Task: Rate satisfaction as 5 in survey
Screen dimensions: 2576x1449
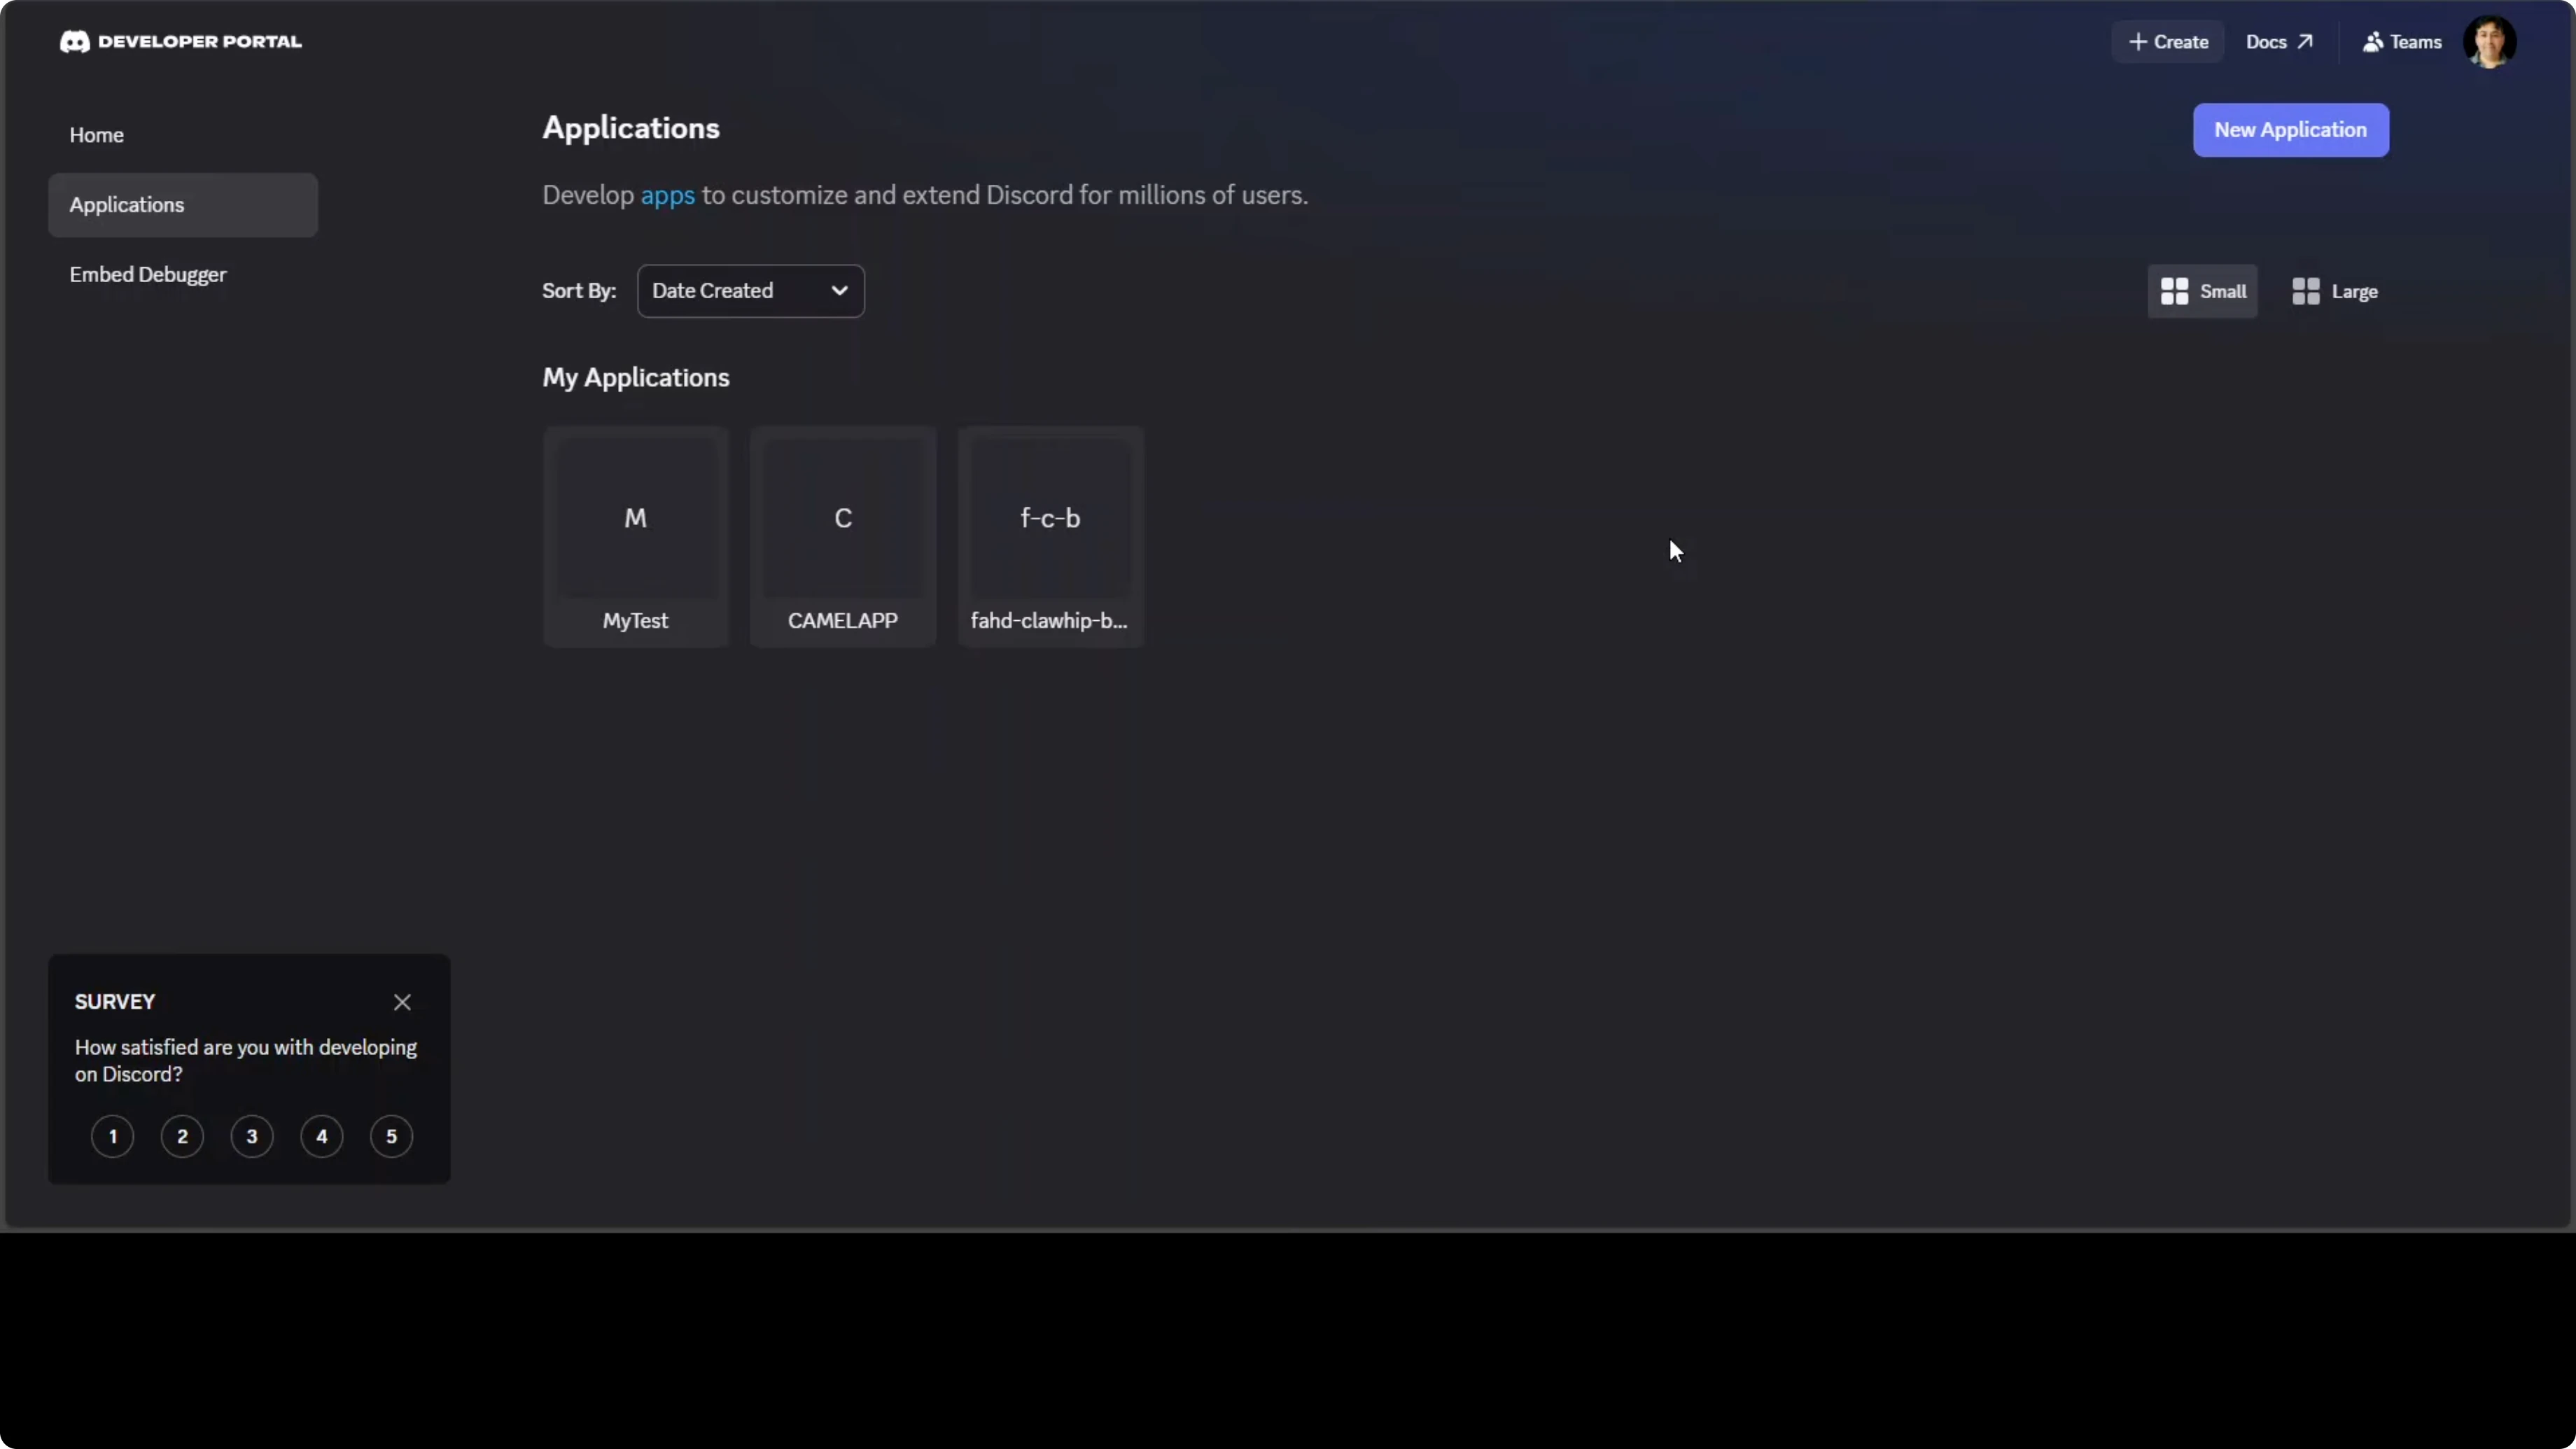Action: pos(391,1136)
